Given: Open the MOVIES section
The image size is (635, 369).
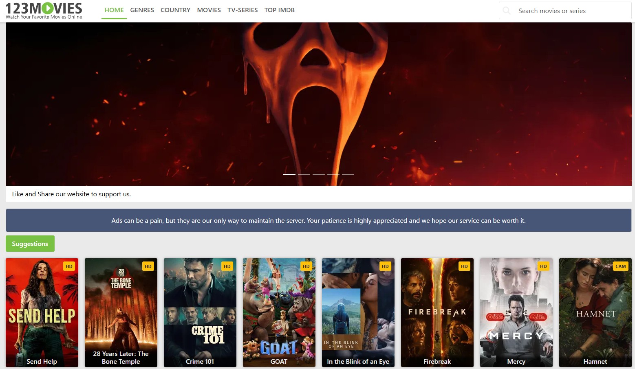Looking at the screenshot, I should click(209, 10).
